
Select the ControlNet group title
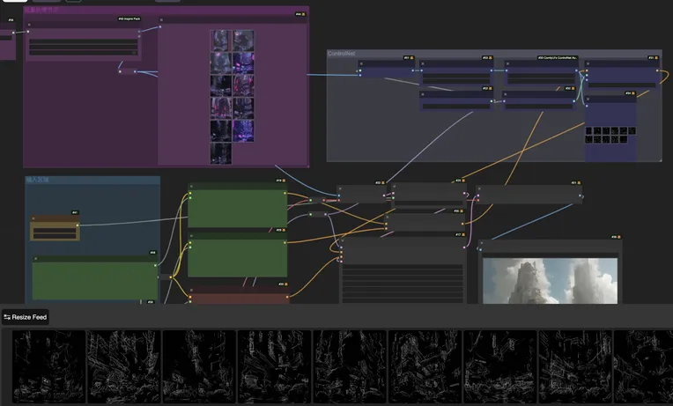coord(341,54)
